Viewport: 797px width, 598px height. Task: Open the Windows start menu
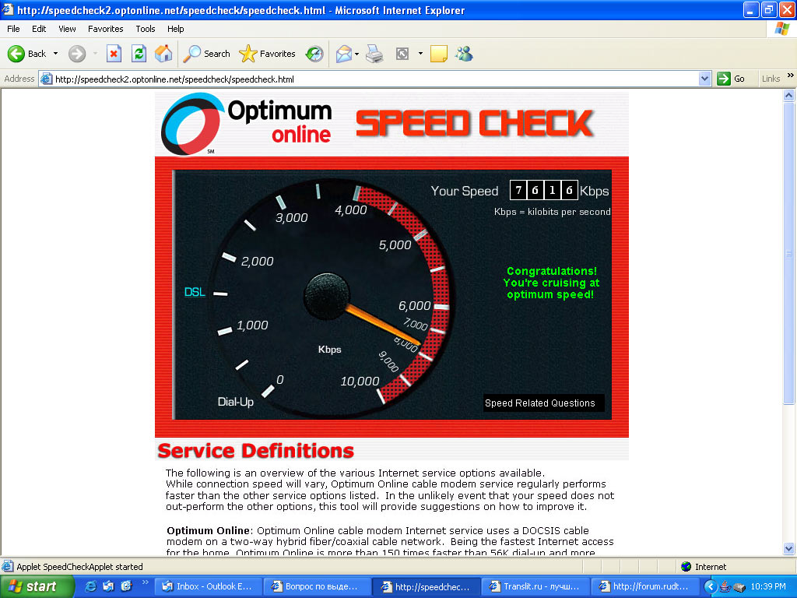click(x=36, y=586)
